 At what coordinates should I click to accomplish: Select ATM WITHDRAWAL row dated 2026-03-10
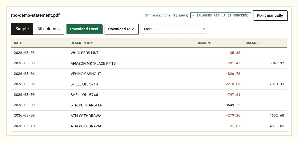pyautogui.click(x=149, y=126)
